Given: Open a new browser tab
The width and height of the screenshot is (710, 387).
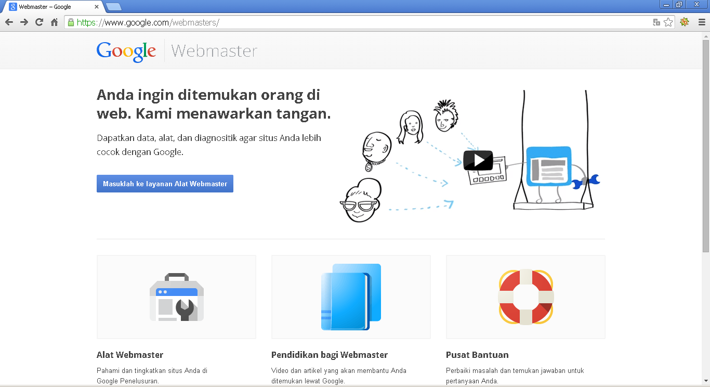Looking at the screenshot, I should tap(113, 7).
